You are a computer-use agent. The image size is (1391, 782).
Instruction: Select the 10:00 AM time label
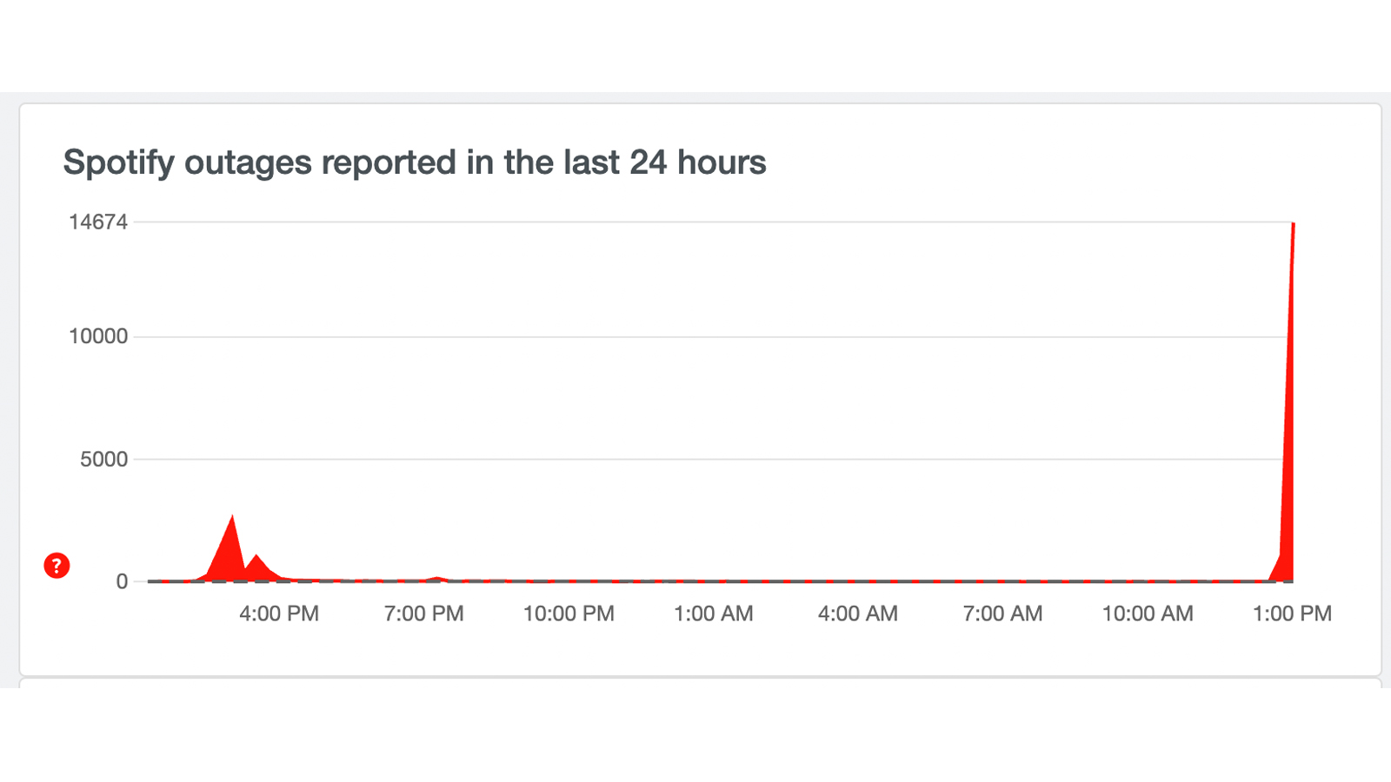pyautogui.click(x=1148, y=613)
